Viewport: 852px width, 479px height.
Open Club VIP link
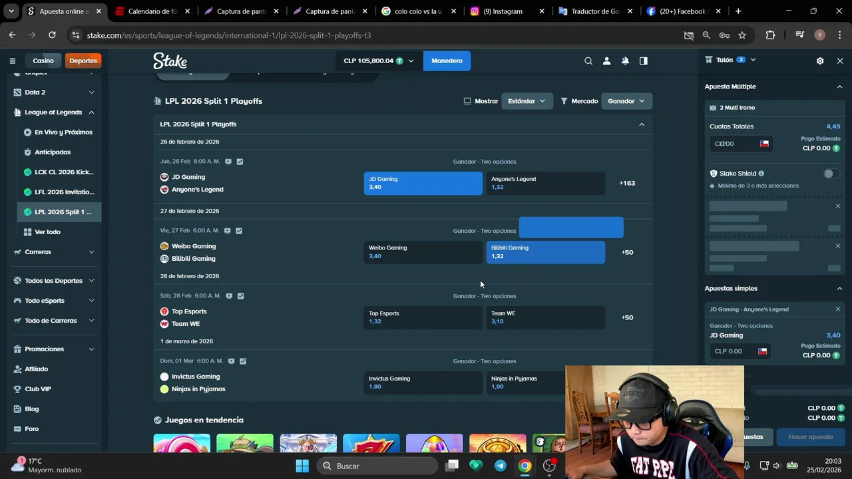(38, 389)
